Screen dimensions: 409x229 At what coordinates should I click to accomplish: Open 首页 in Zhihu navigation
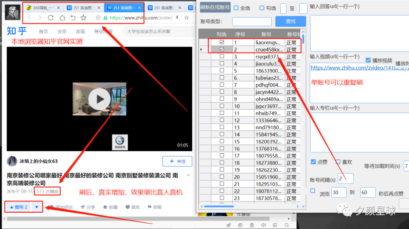pos(43,31)
